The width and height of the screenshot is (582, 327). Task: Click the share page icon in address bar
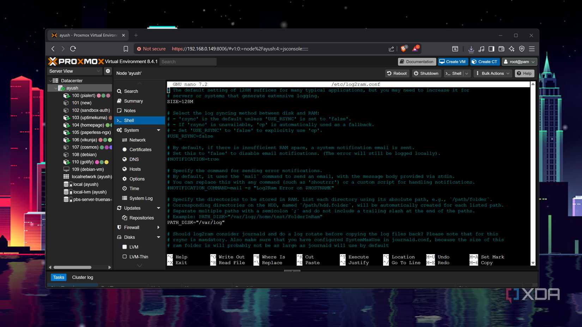(x=391, y=49)
